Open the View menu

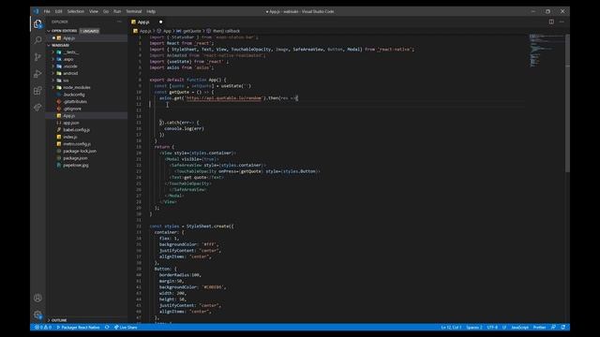[94, 11]
